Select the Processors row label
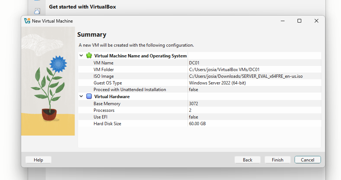 coord(104,110)
